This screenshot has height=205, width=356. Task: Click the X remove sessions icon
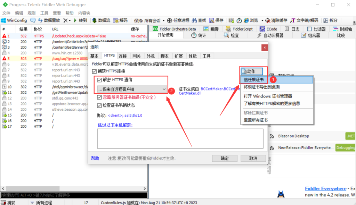pos(65,20)
